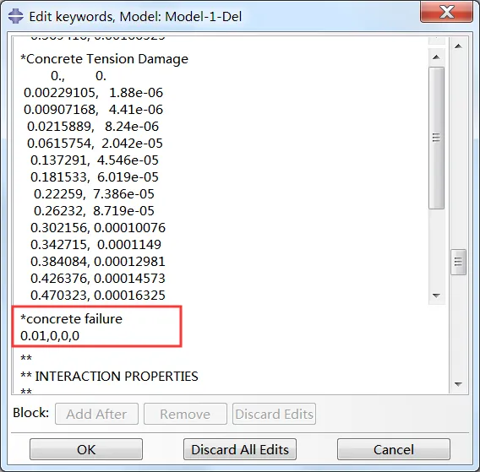Click the Remove block button
Viewport: 480px width, 472px height.
(185, 414)
